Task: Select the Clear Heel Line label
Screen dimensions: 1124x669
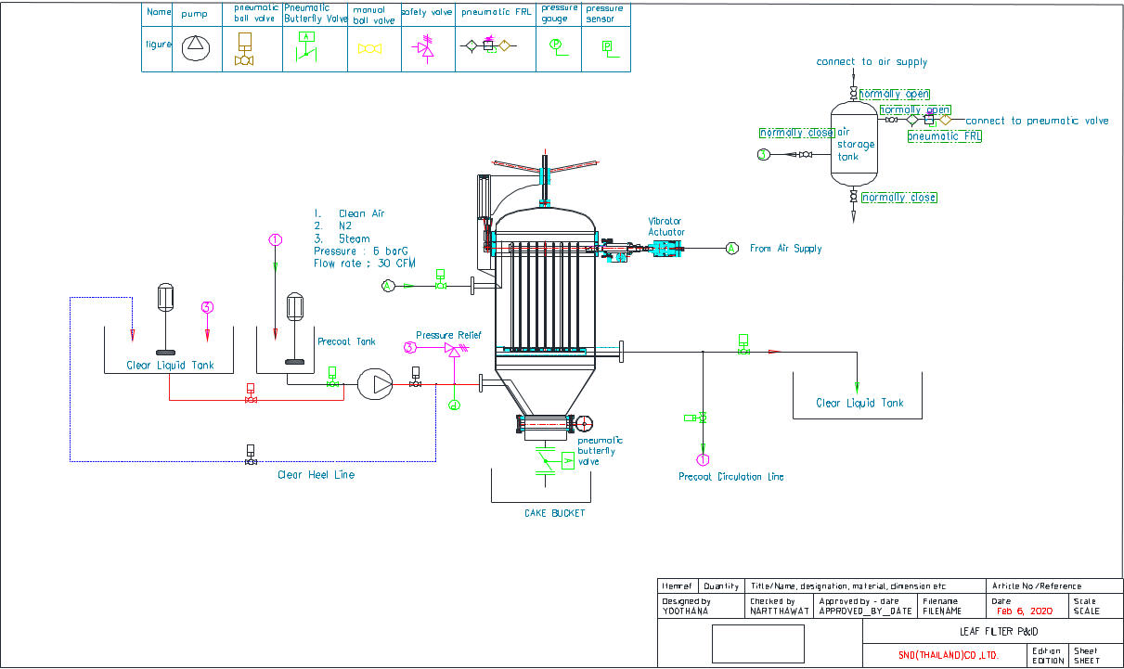Action: click(316, 475)
